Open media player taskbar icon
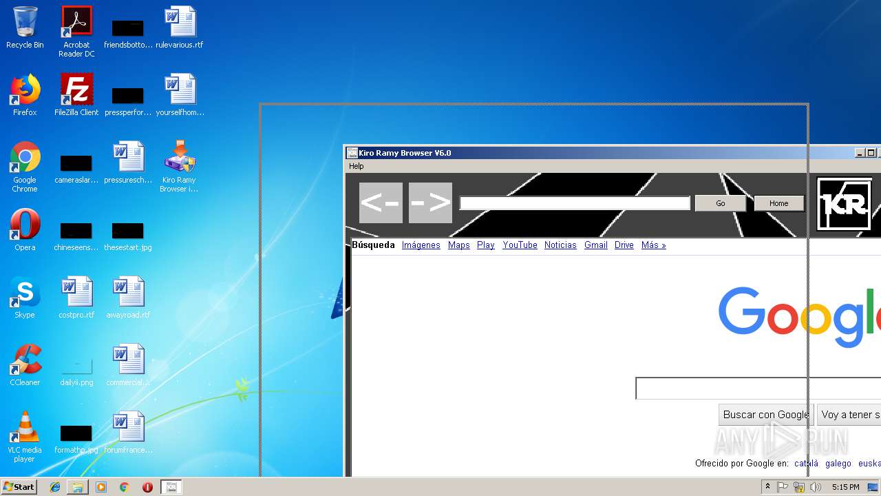The height and width of the screenshot is (496, 881). coord(101,487)
